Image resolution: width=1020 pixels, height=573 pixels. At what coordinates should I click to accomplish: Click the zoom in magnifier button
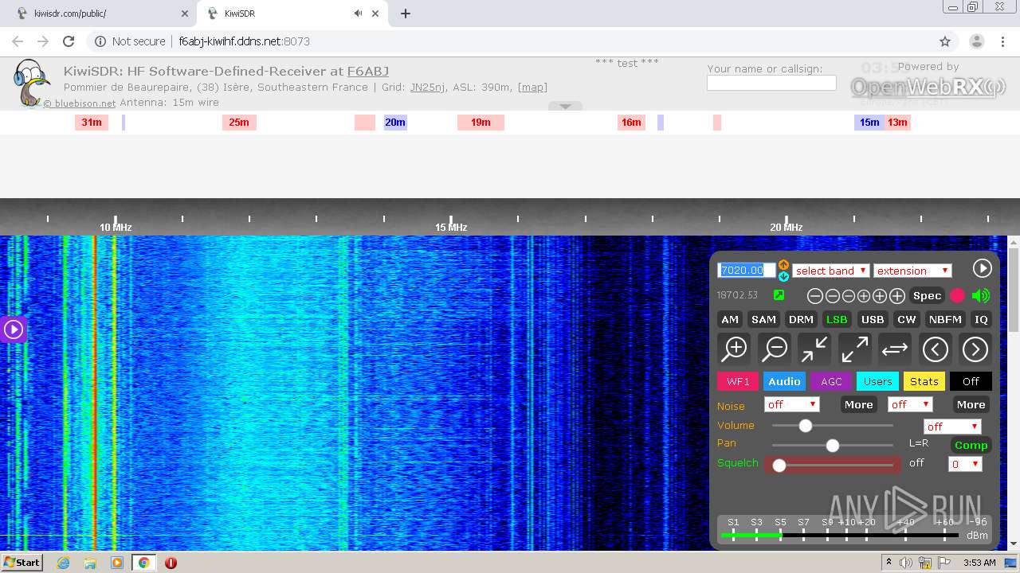pyautogui.click(x=735, y=349)
